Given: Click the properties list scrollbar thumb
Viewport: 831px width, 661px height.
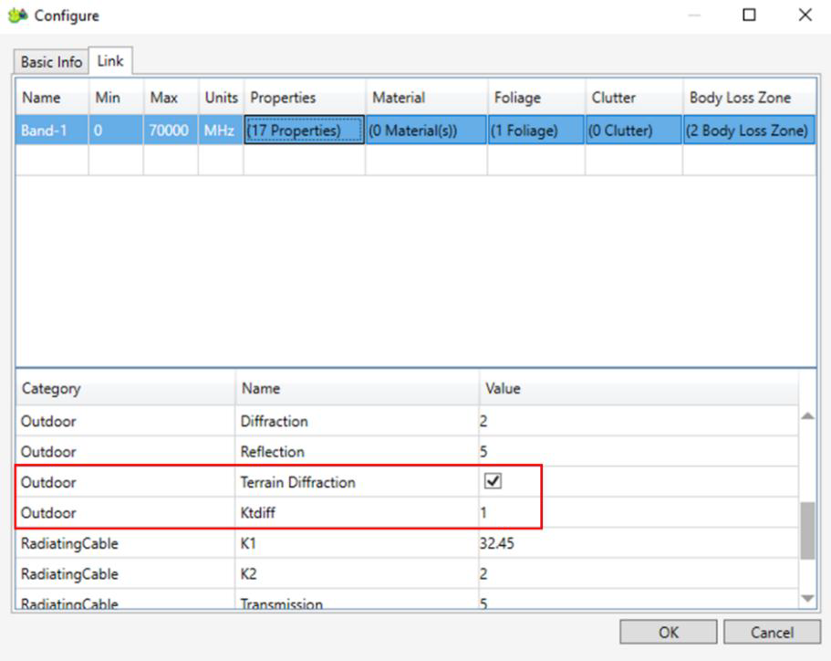Looking at the screenshot, I should (x=807, y=530).
